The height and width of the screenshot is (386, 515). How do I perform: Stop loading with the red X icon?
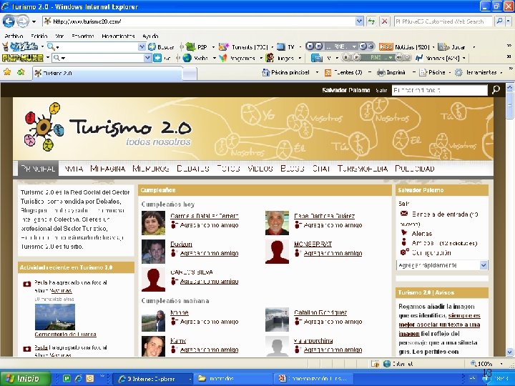pyautogui.click(x=384, y=21)
